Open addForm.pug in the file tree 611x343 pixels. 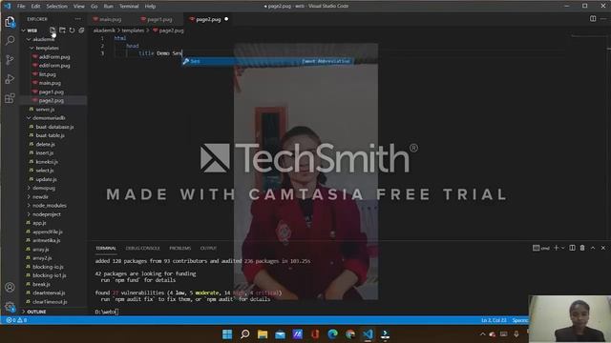(x=54, y=57)
